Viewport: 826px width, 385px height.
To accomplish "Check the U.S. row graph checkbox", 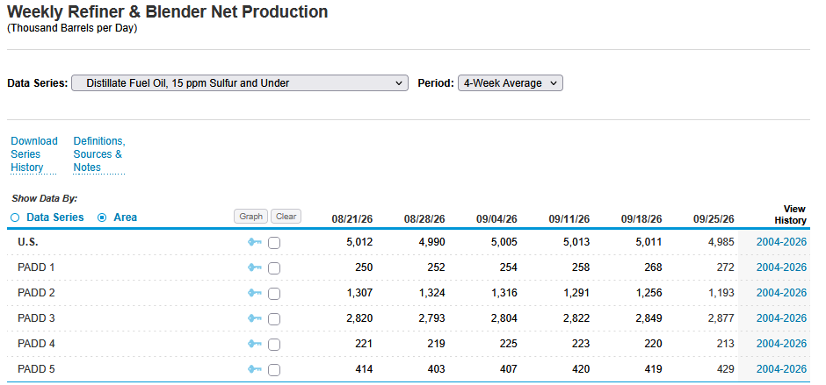I will click(274, 243).
